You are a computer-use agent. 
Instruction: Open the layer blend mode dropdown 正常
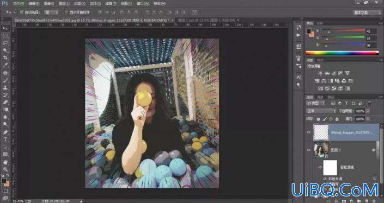(321, 111)
